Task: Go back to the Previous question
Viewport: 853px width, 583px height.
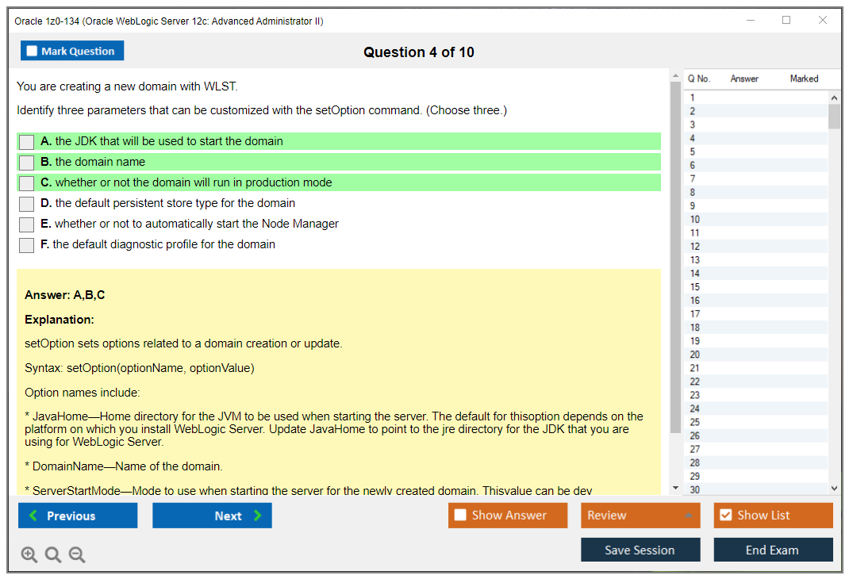Action: (78, 516)
